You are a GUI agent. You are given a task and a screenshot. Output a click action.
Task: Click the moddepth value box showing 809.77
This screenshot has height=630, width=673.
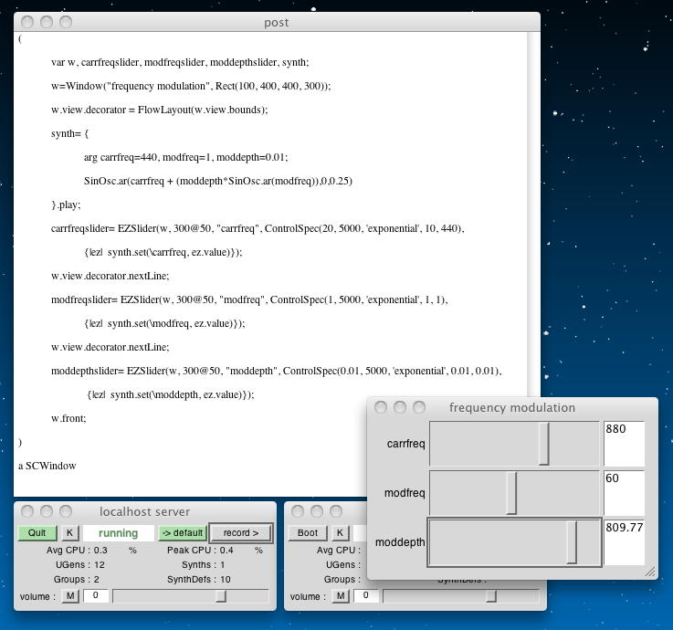624,542
